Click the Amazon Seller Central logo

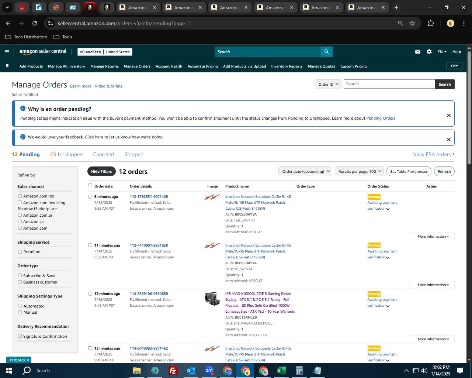(x=43, y=52)
